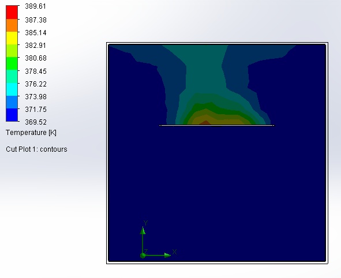Select the legend value 380.68
Screen dimensions: 341x278
pos(36,58)
